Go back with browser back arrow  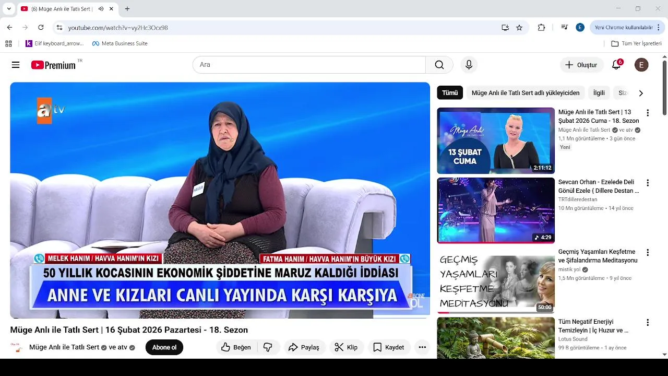[9, 27]
